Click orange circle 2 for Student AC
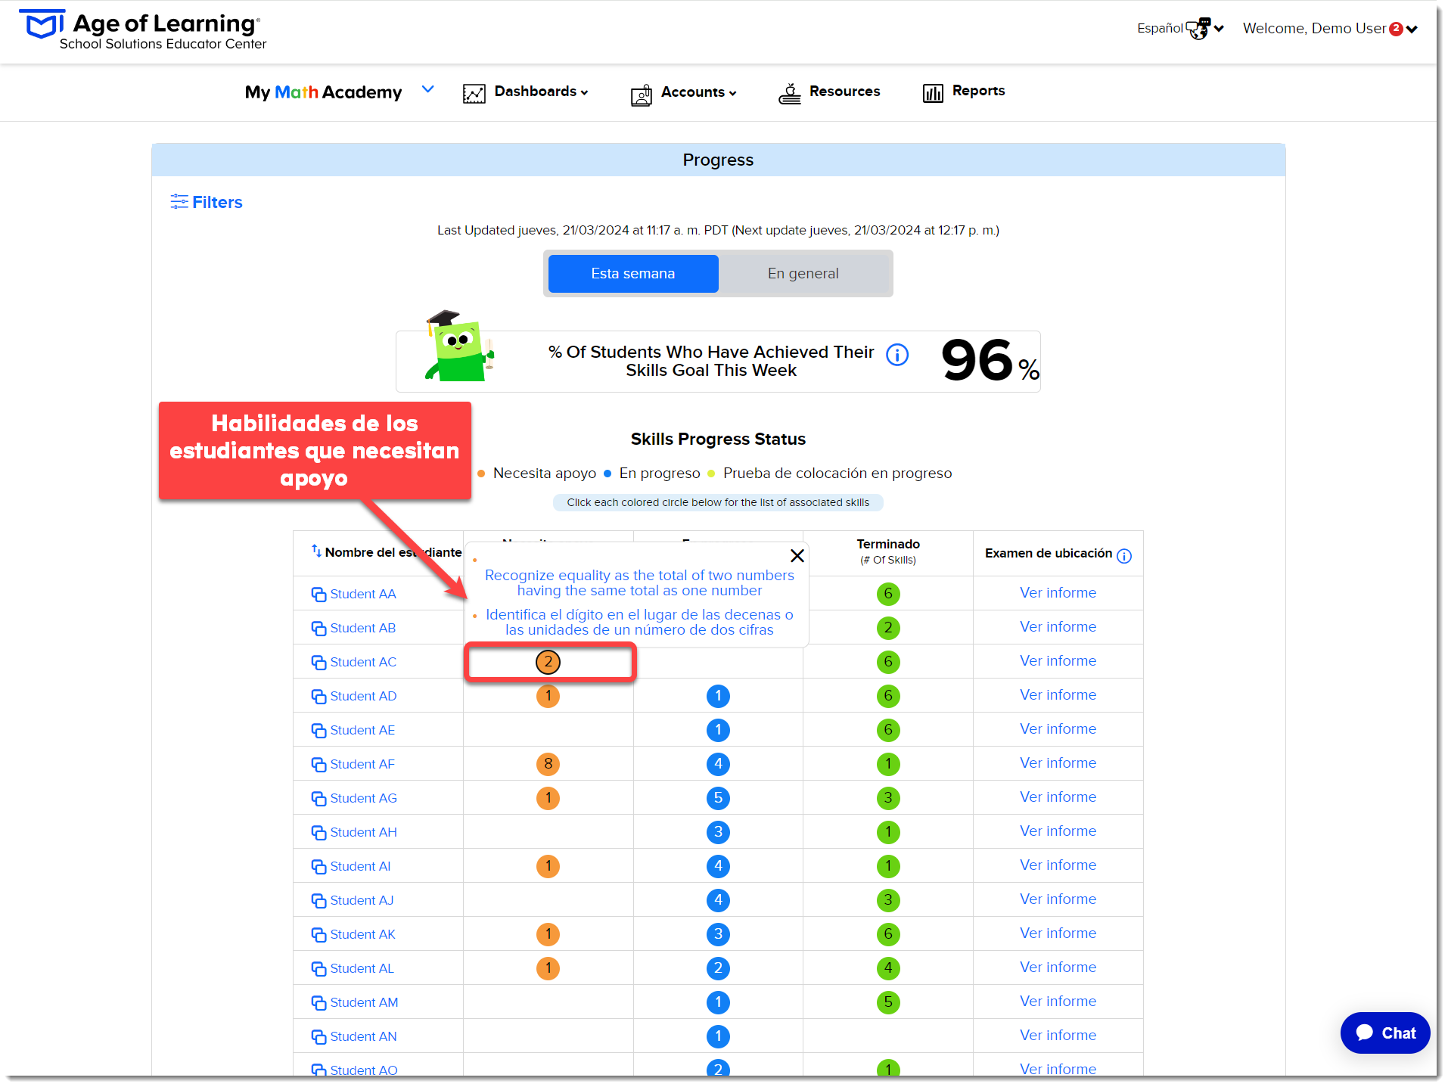The width and height of the screenshot is (1448, 1087). [x=548, y=662]
